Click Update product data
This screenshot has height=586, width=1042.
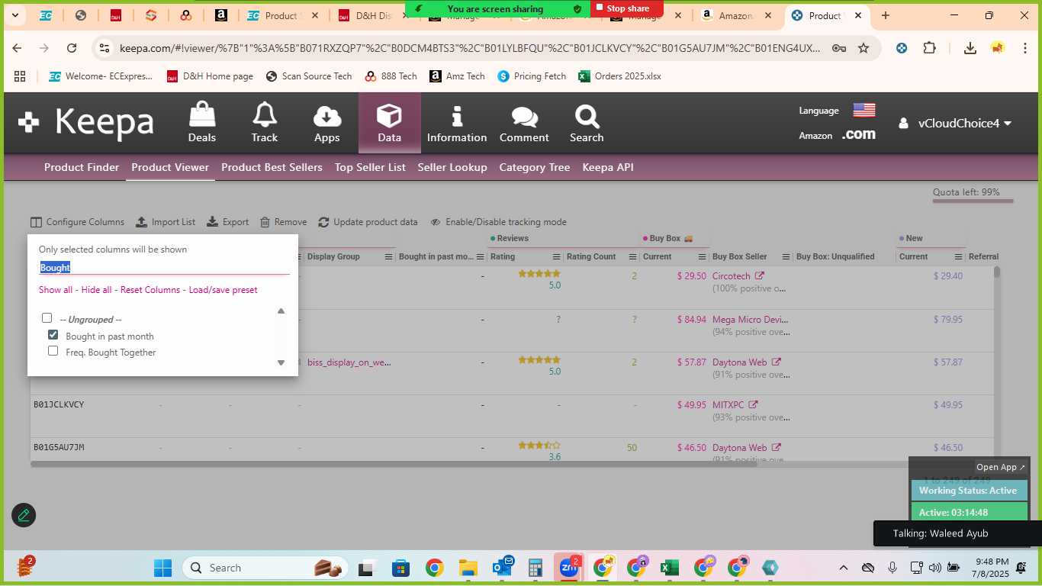pyautogui.click(x=368, y=222)
